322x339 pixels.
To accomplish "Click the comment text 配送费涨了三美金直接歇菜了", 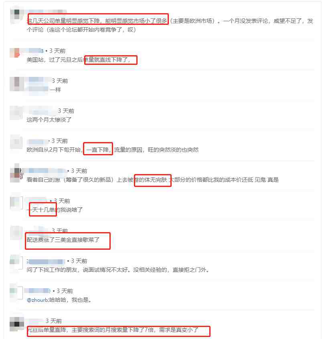I will point(63,240).
